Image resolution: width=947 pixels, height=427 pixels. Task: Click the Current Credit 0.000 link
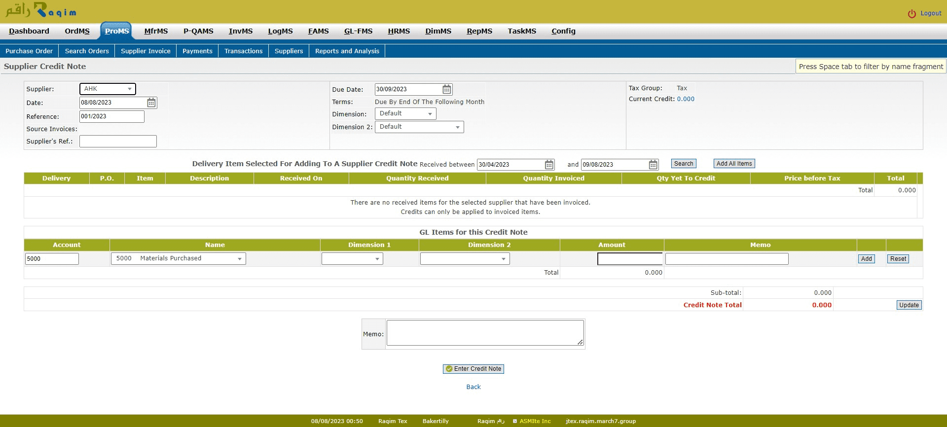point(685,99)
